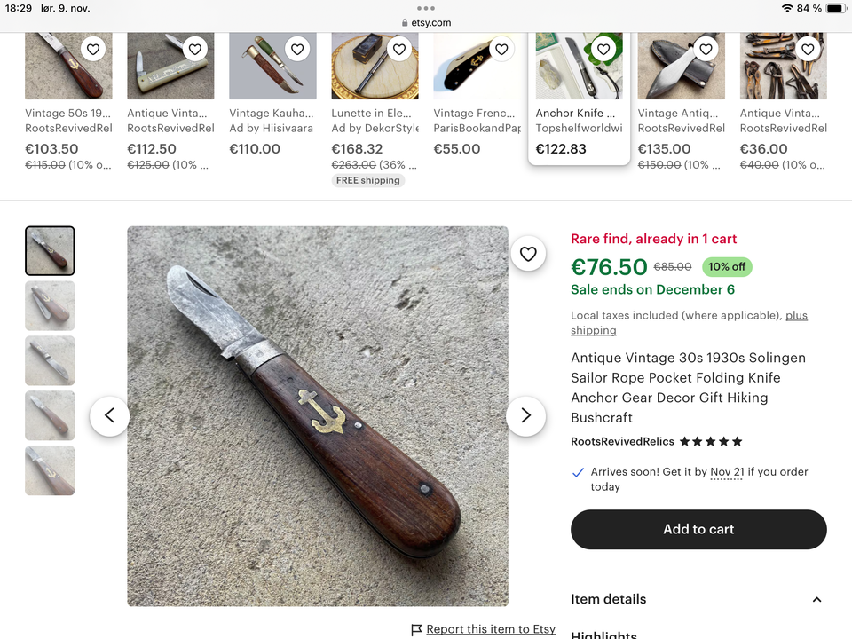The image size is (852, 639).
Task: Tap the heart on Lunette listing
Action: pos(399,50)
